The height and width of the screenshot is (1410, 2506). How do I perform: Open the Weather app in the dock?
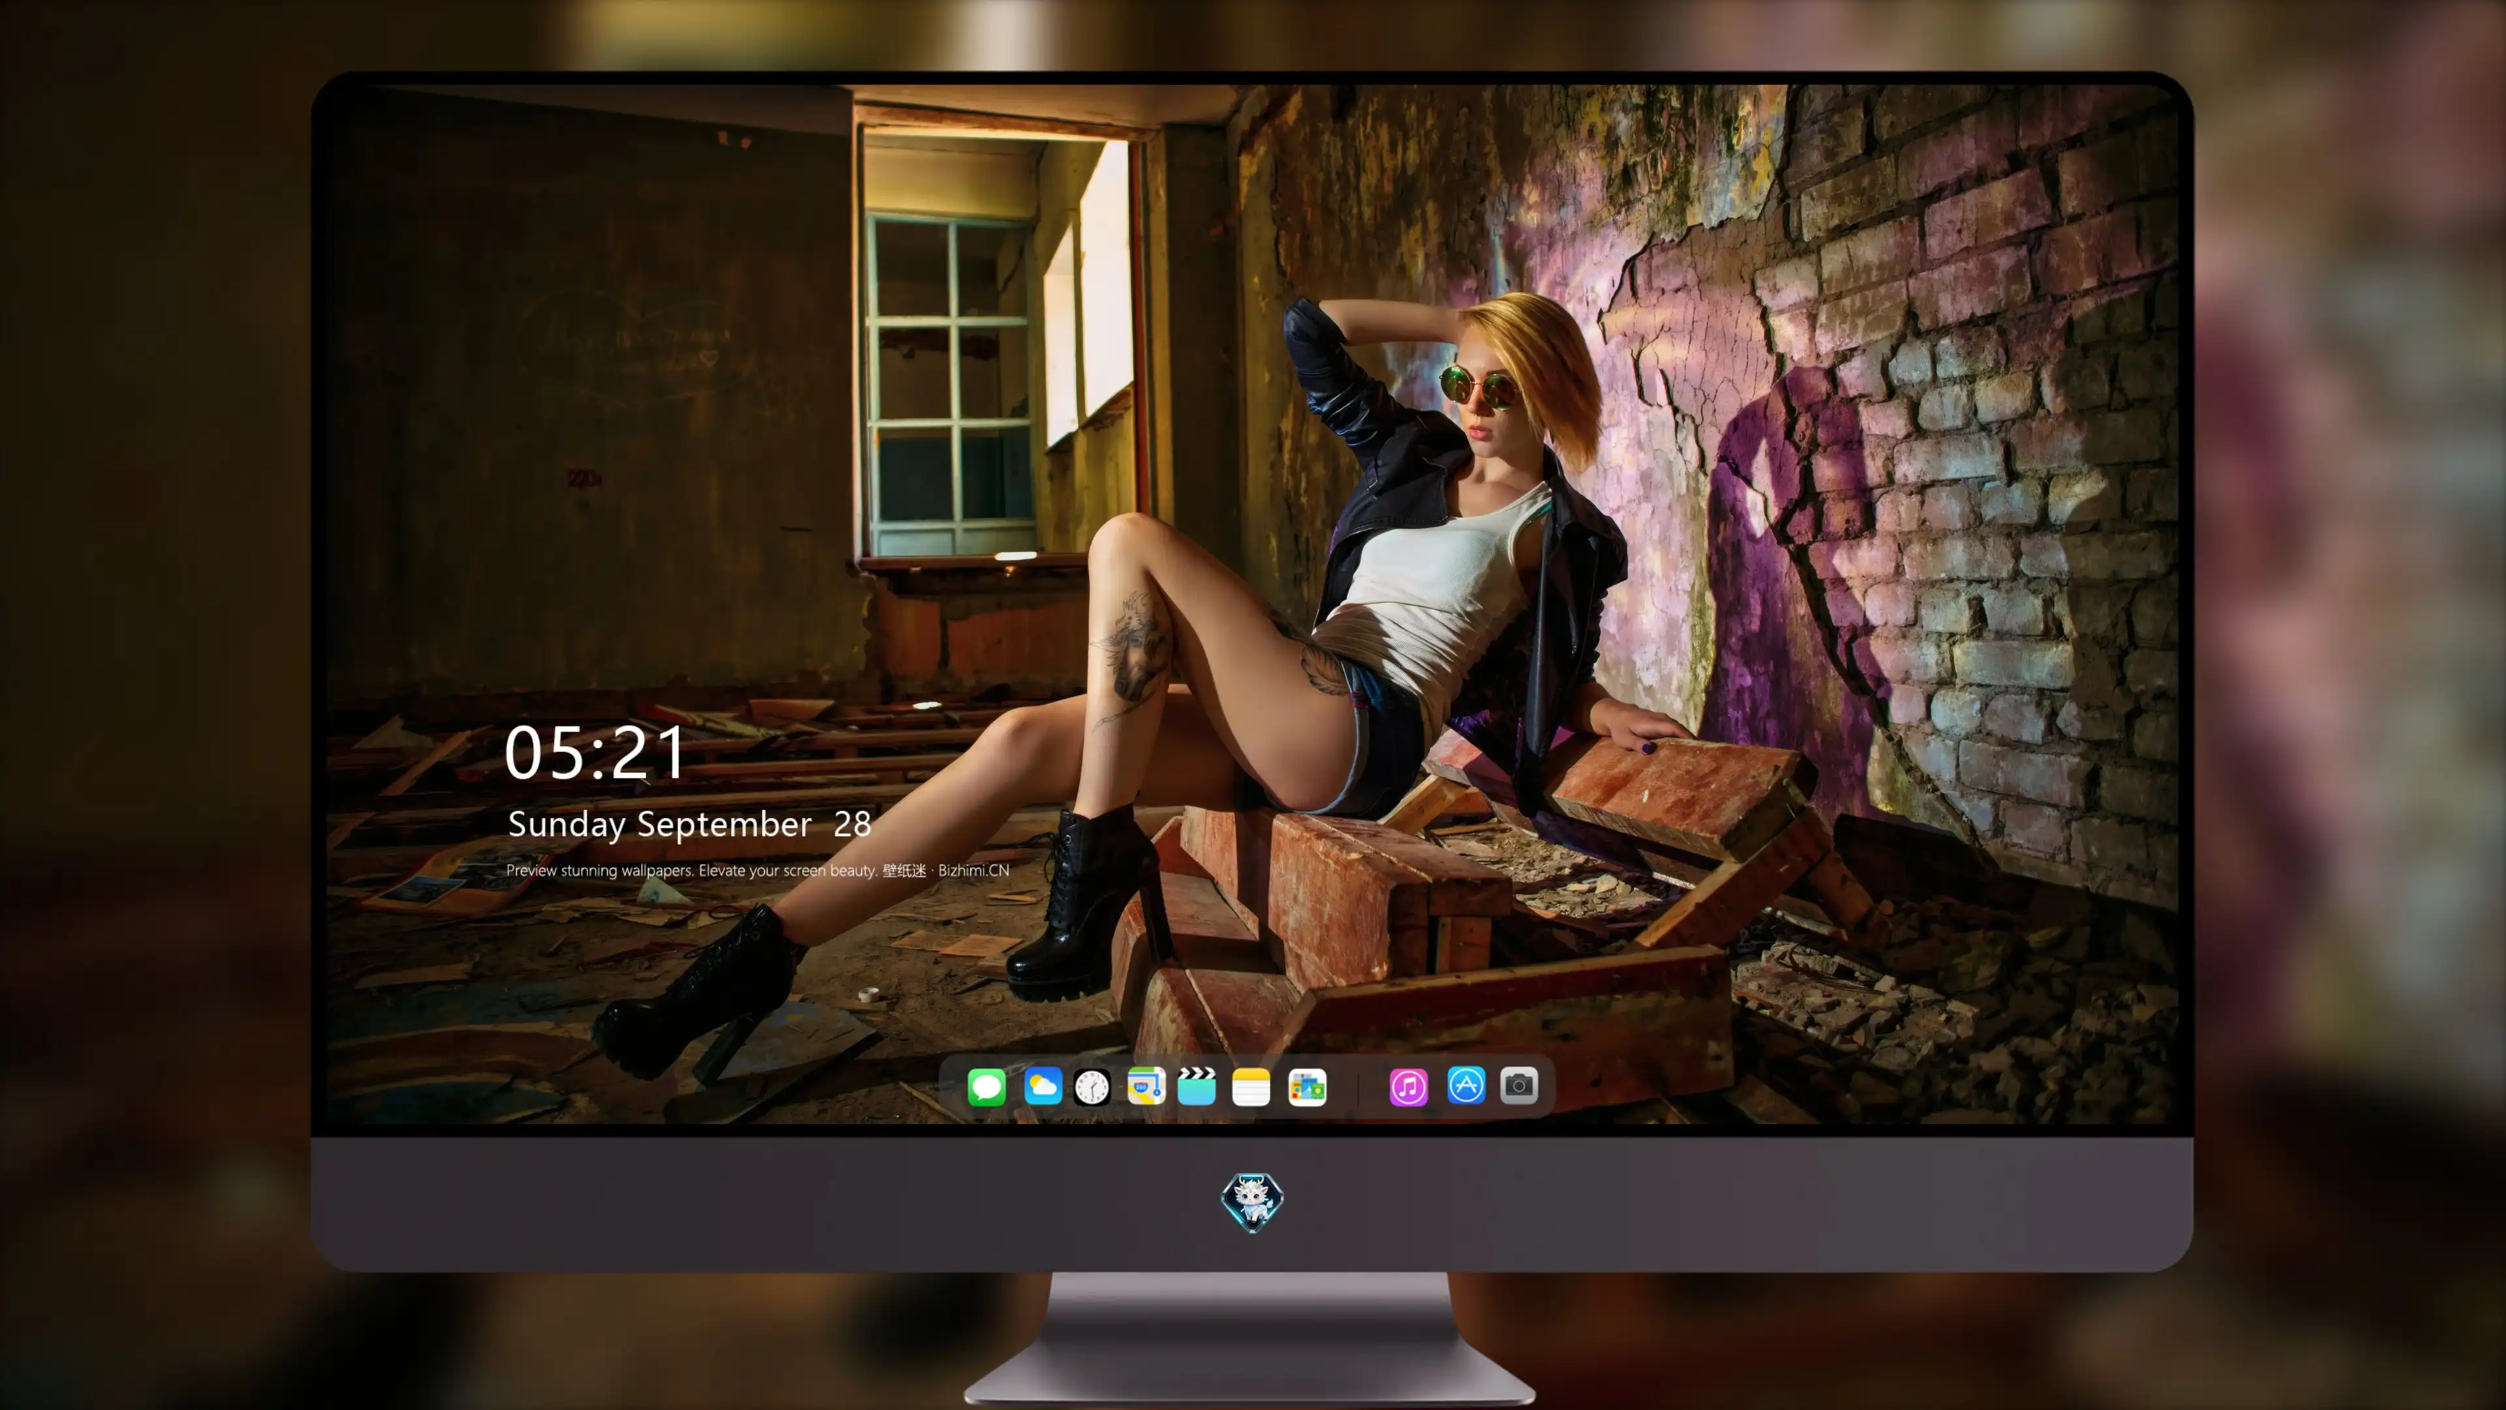point(1043,1086)
